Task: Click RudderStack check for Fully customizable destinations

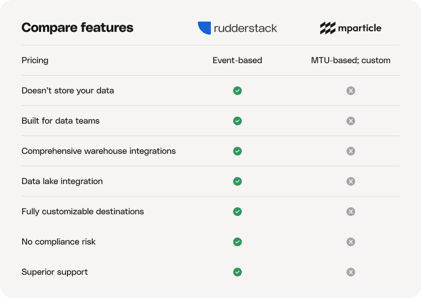Action: 237,212
